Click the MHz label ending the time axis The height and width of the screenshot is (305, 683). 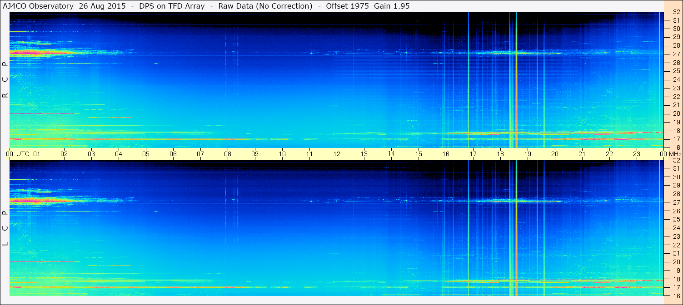675,154
